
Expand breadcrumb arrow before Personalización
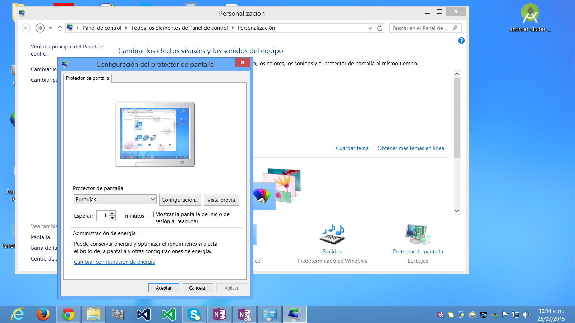pos(233,28)
